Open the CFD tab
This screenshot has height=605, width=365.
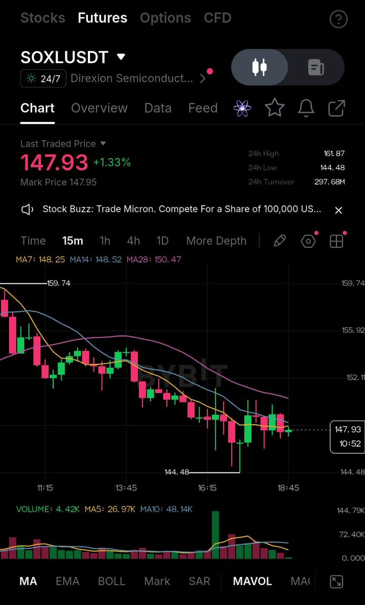pos(218,18)
